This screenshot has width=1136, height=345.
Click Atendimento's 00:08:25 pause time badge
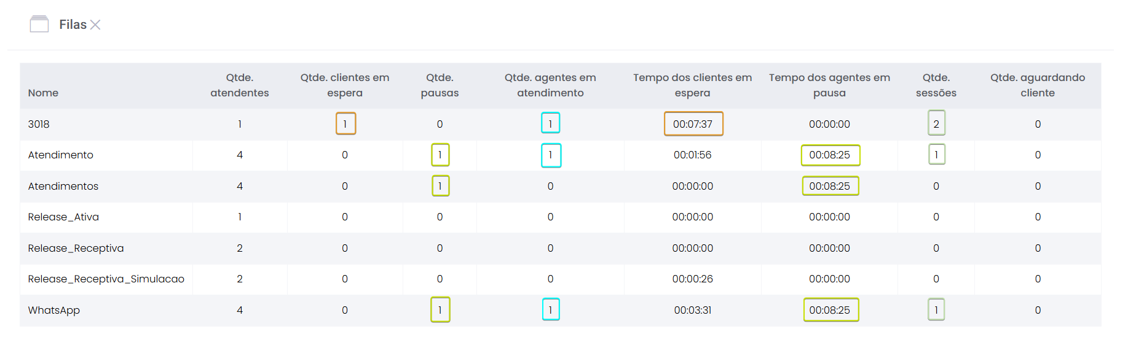[830, 155]
